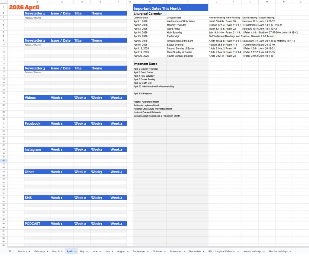Open the April tab dropdown menu

(x=75, y=251)
